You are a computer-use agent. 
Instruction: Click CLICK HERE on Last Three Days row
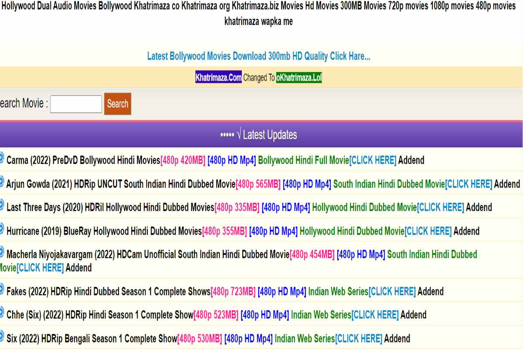[x=441, y=208]
